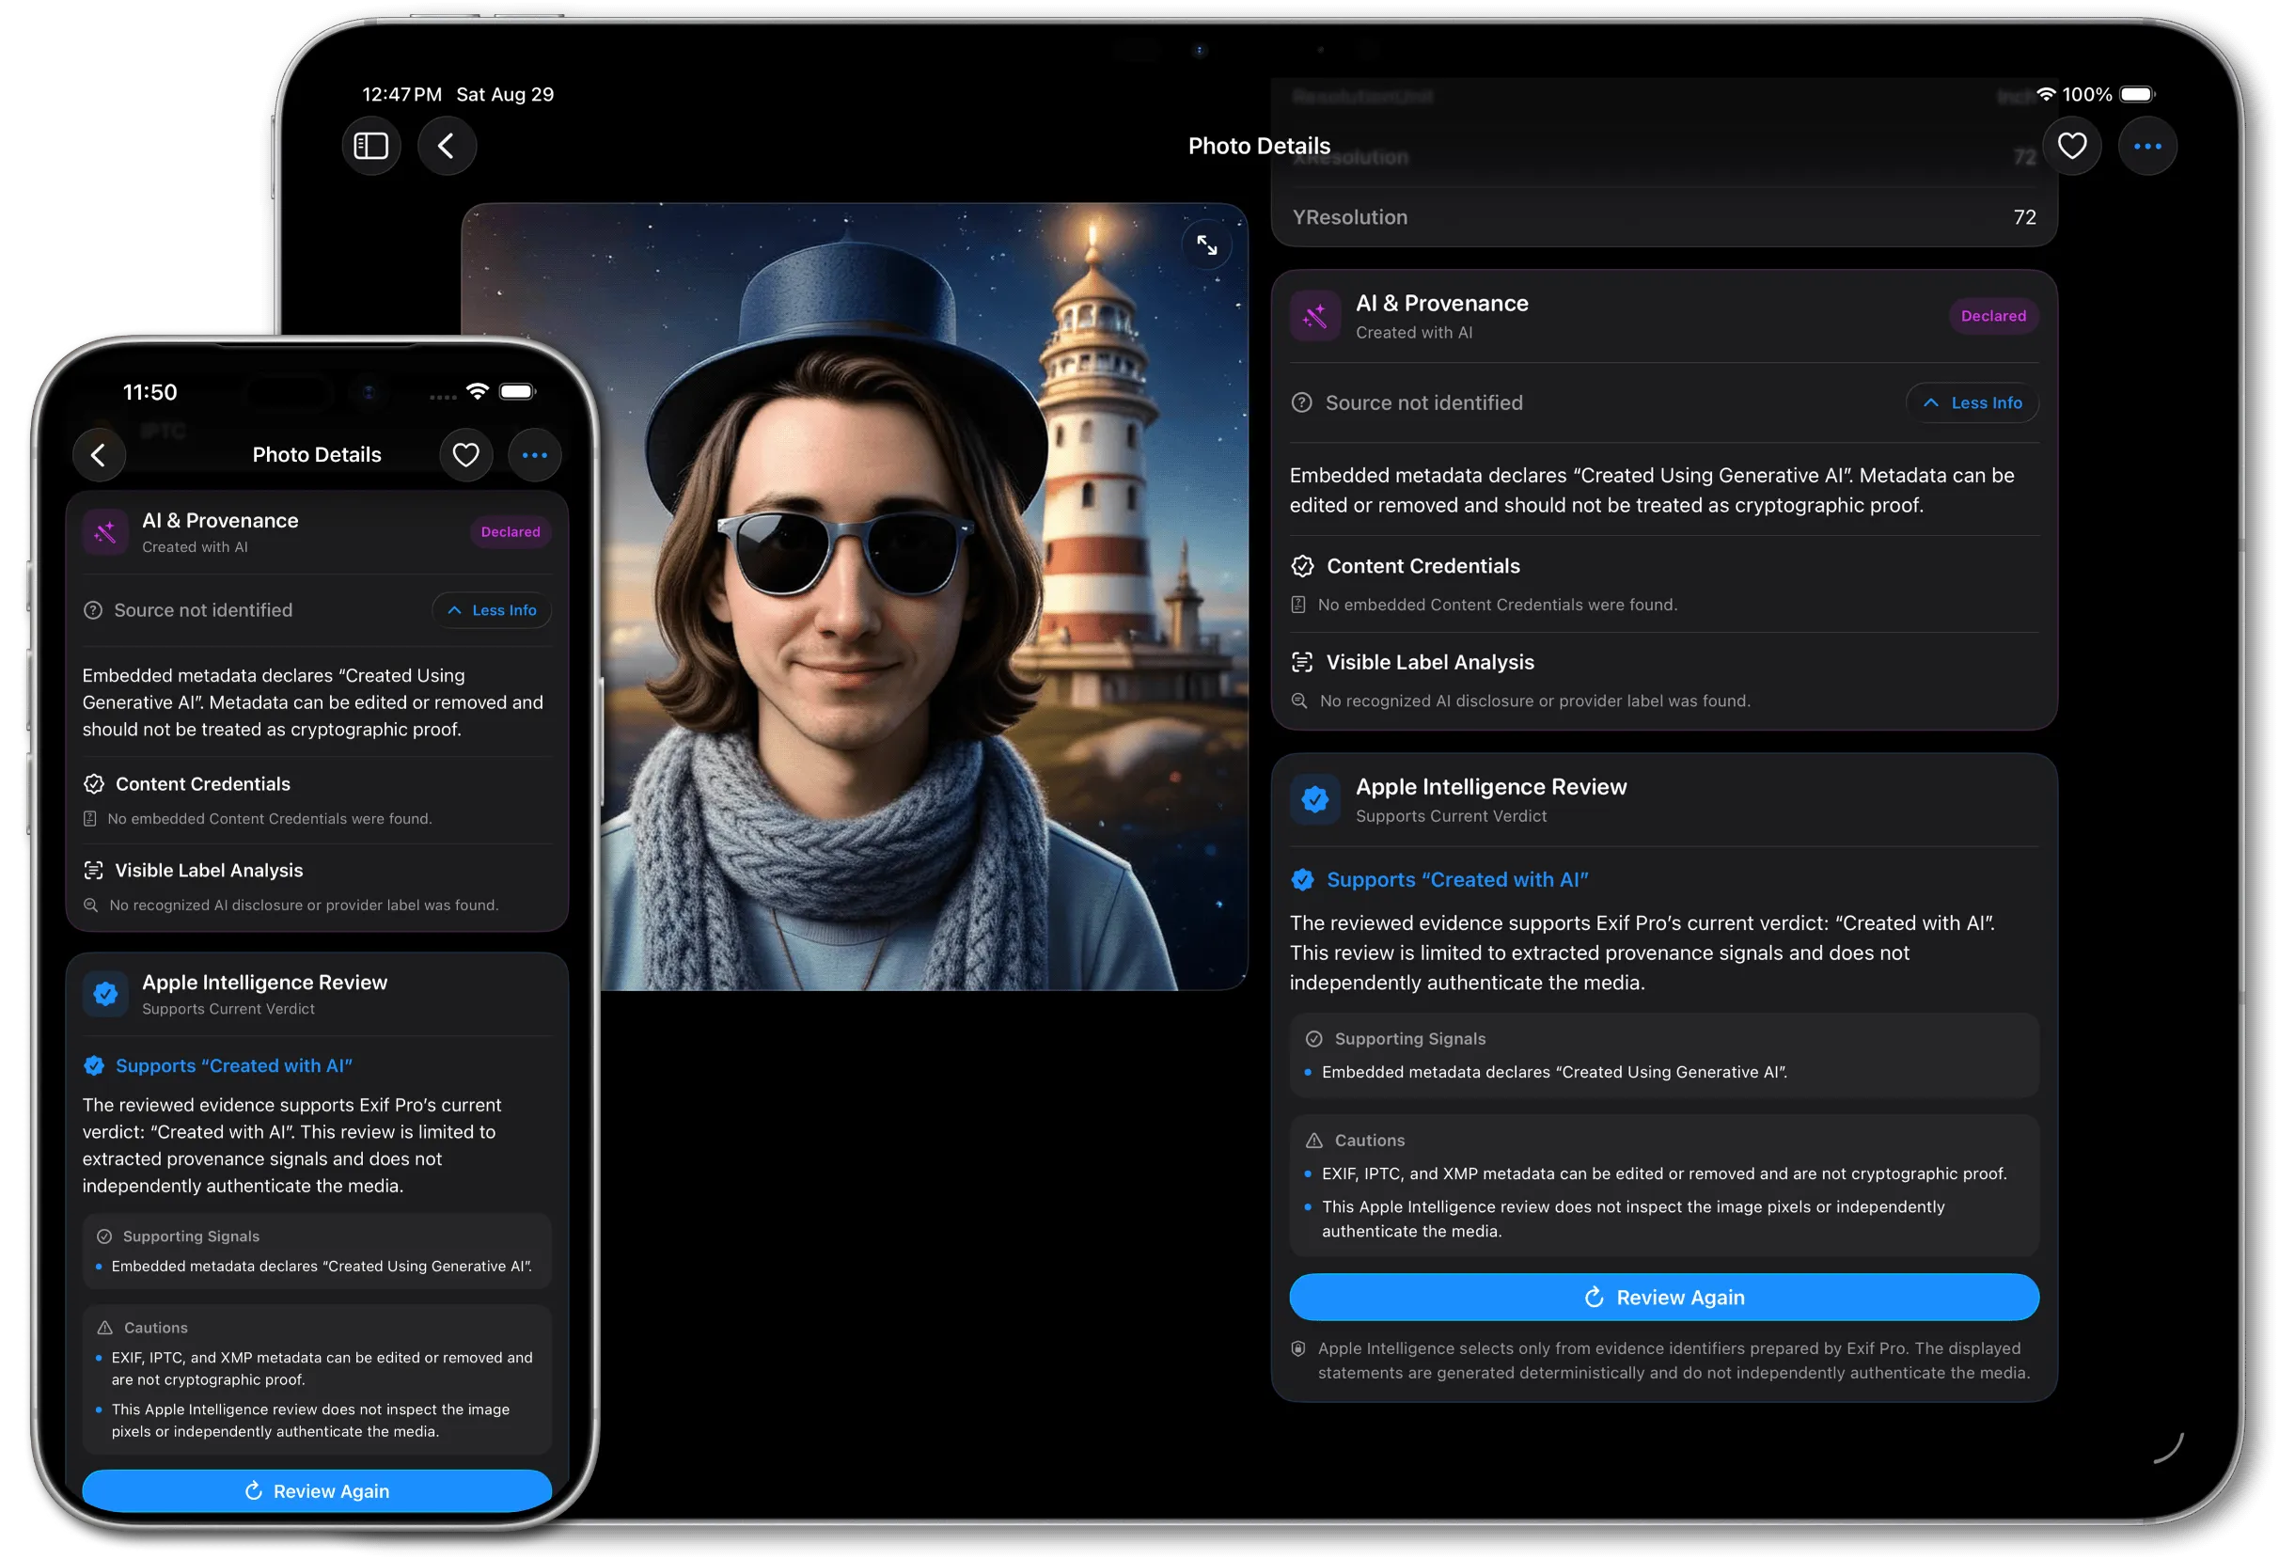Go back using the iPad back chevron
This screenshot has height=1559, width=2279.
point(448,146)
